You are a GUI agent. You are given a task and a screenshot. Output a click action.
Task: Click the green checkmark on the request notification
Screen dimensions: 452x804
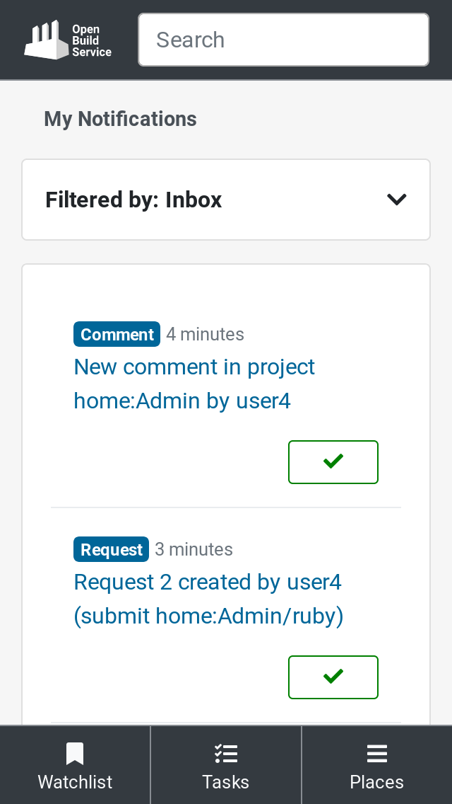pyautogui.click(x=333, y=677)
